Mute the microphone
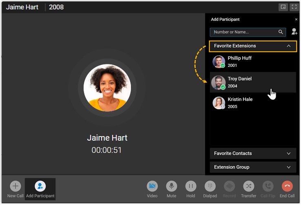Image resolution: width=301 pixels, height=205 pixels. 171,186
